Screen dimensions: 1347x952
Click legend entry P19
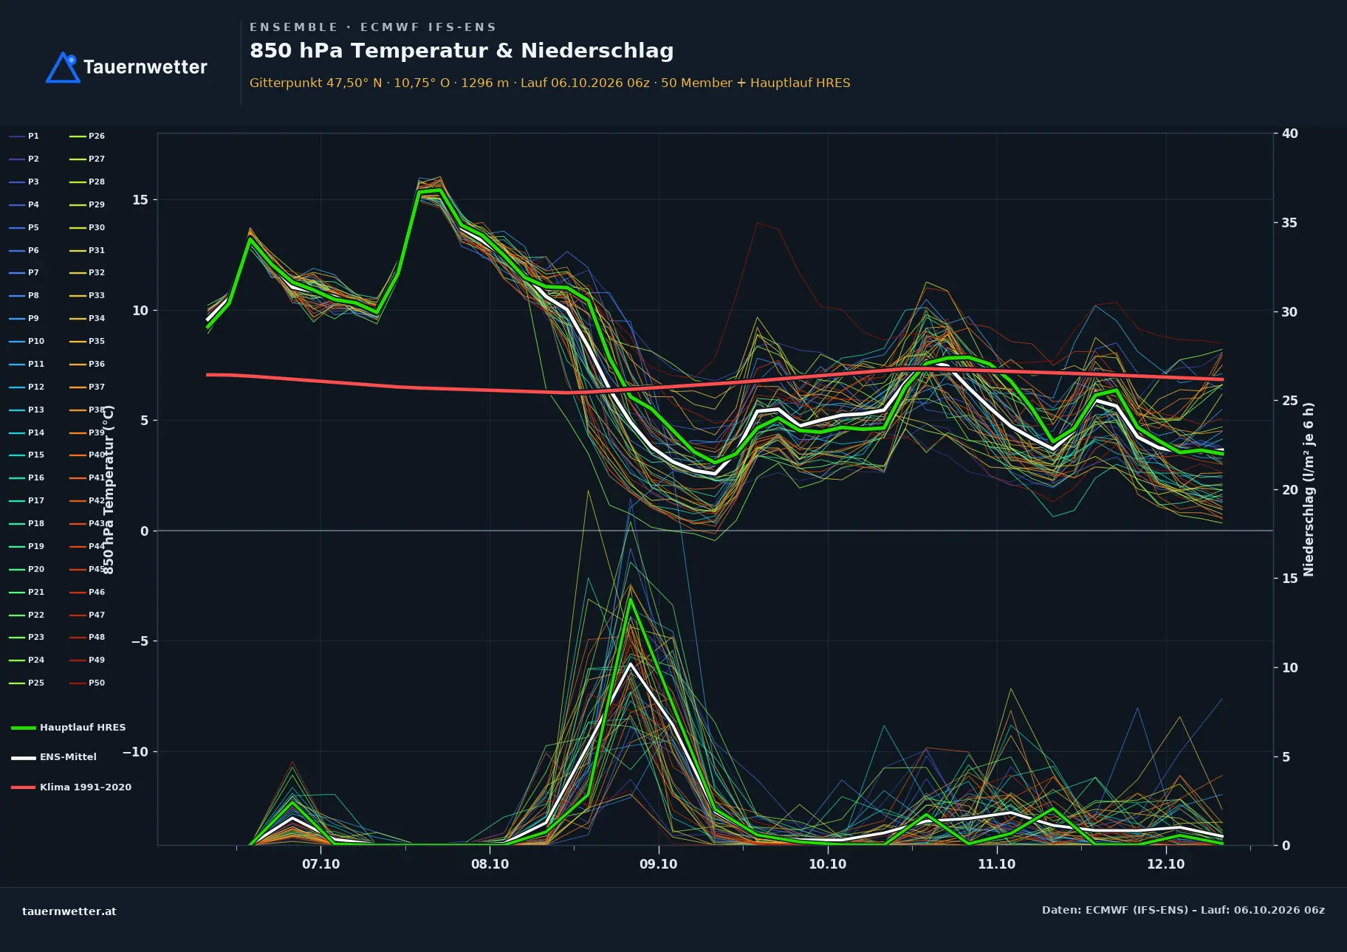point(27,547)
